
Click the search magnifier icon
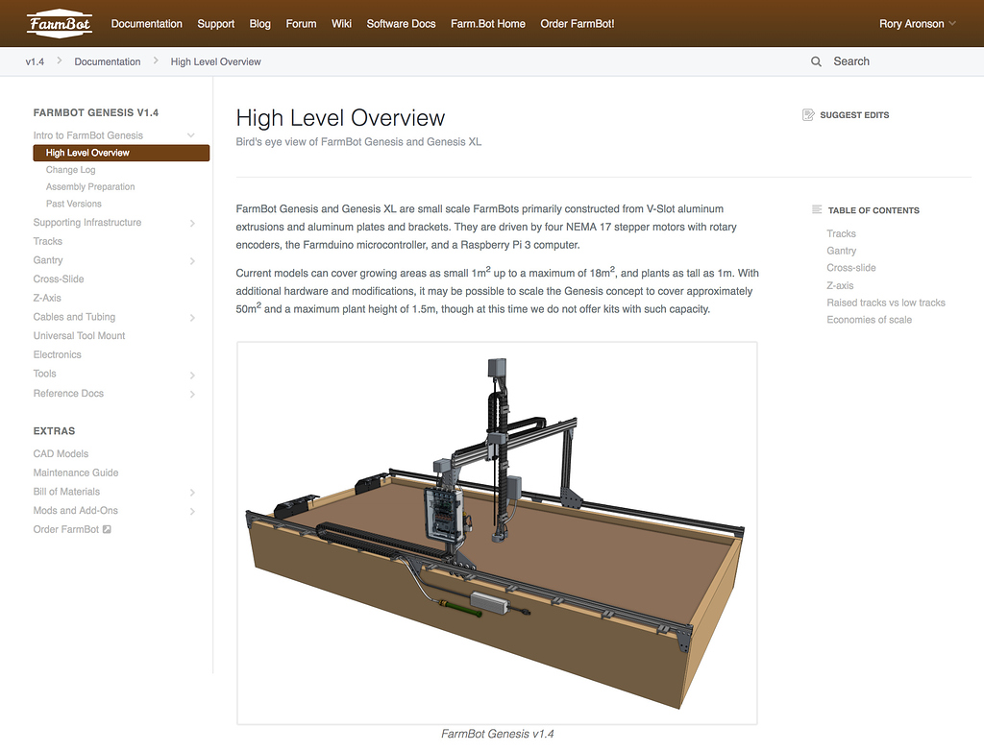816,61
